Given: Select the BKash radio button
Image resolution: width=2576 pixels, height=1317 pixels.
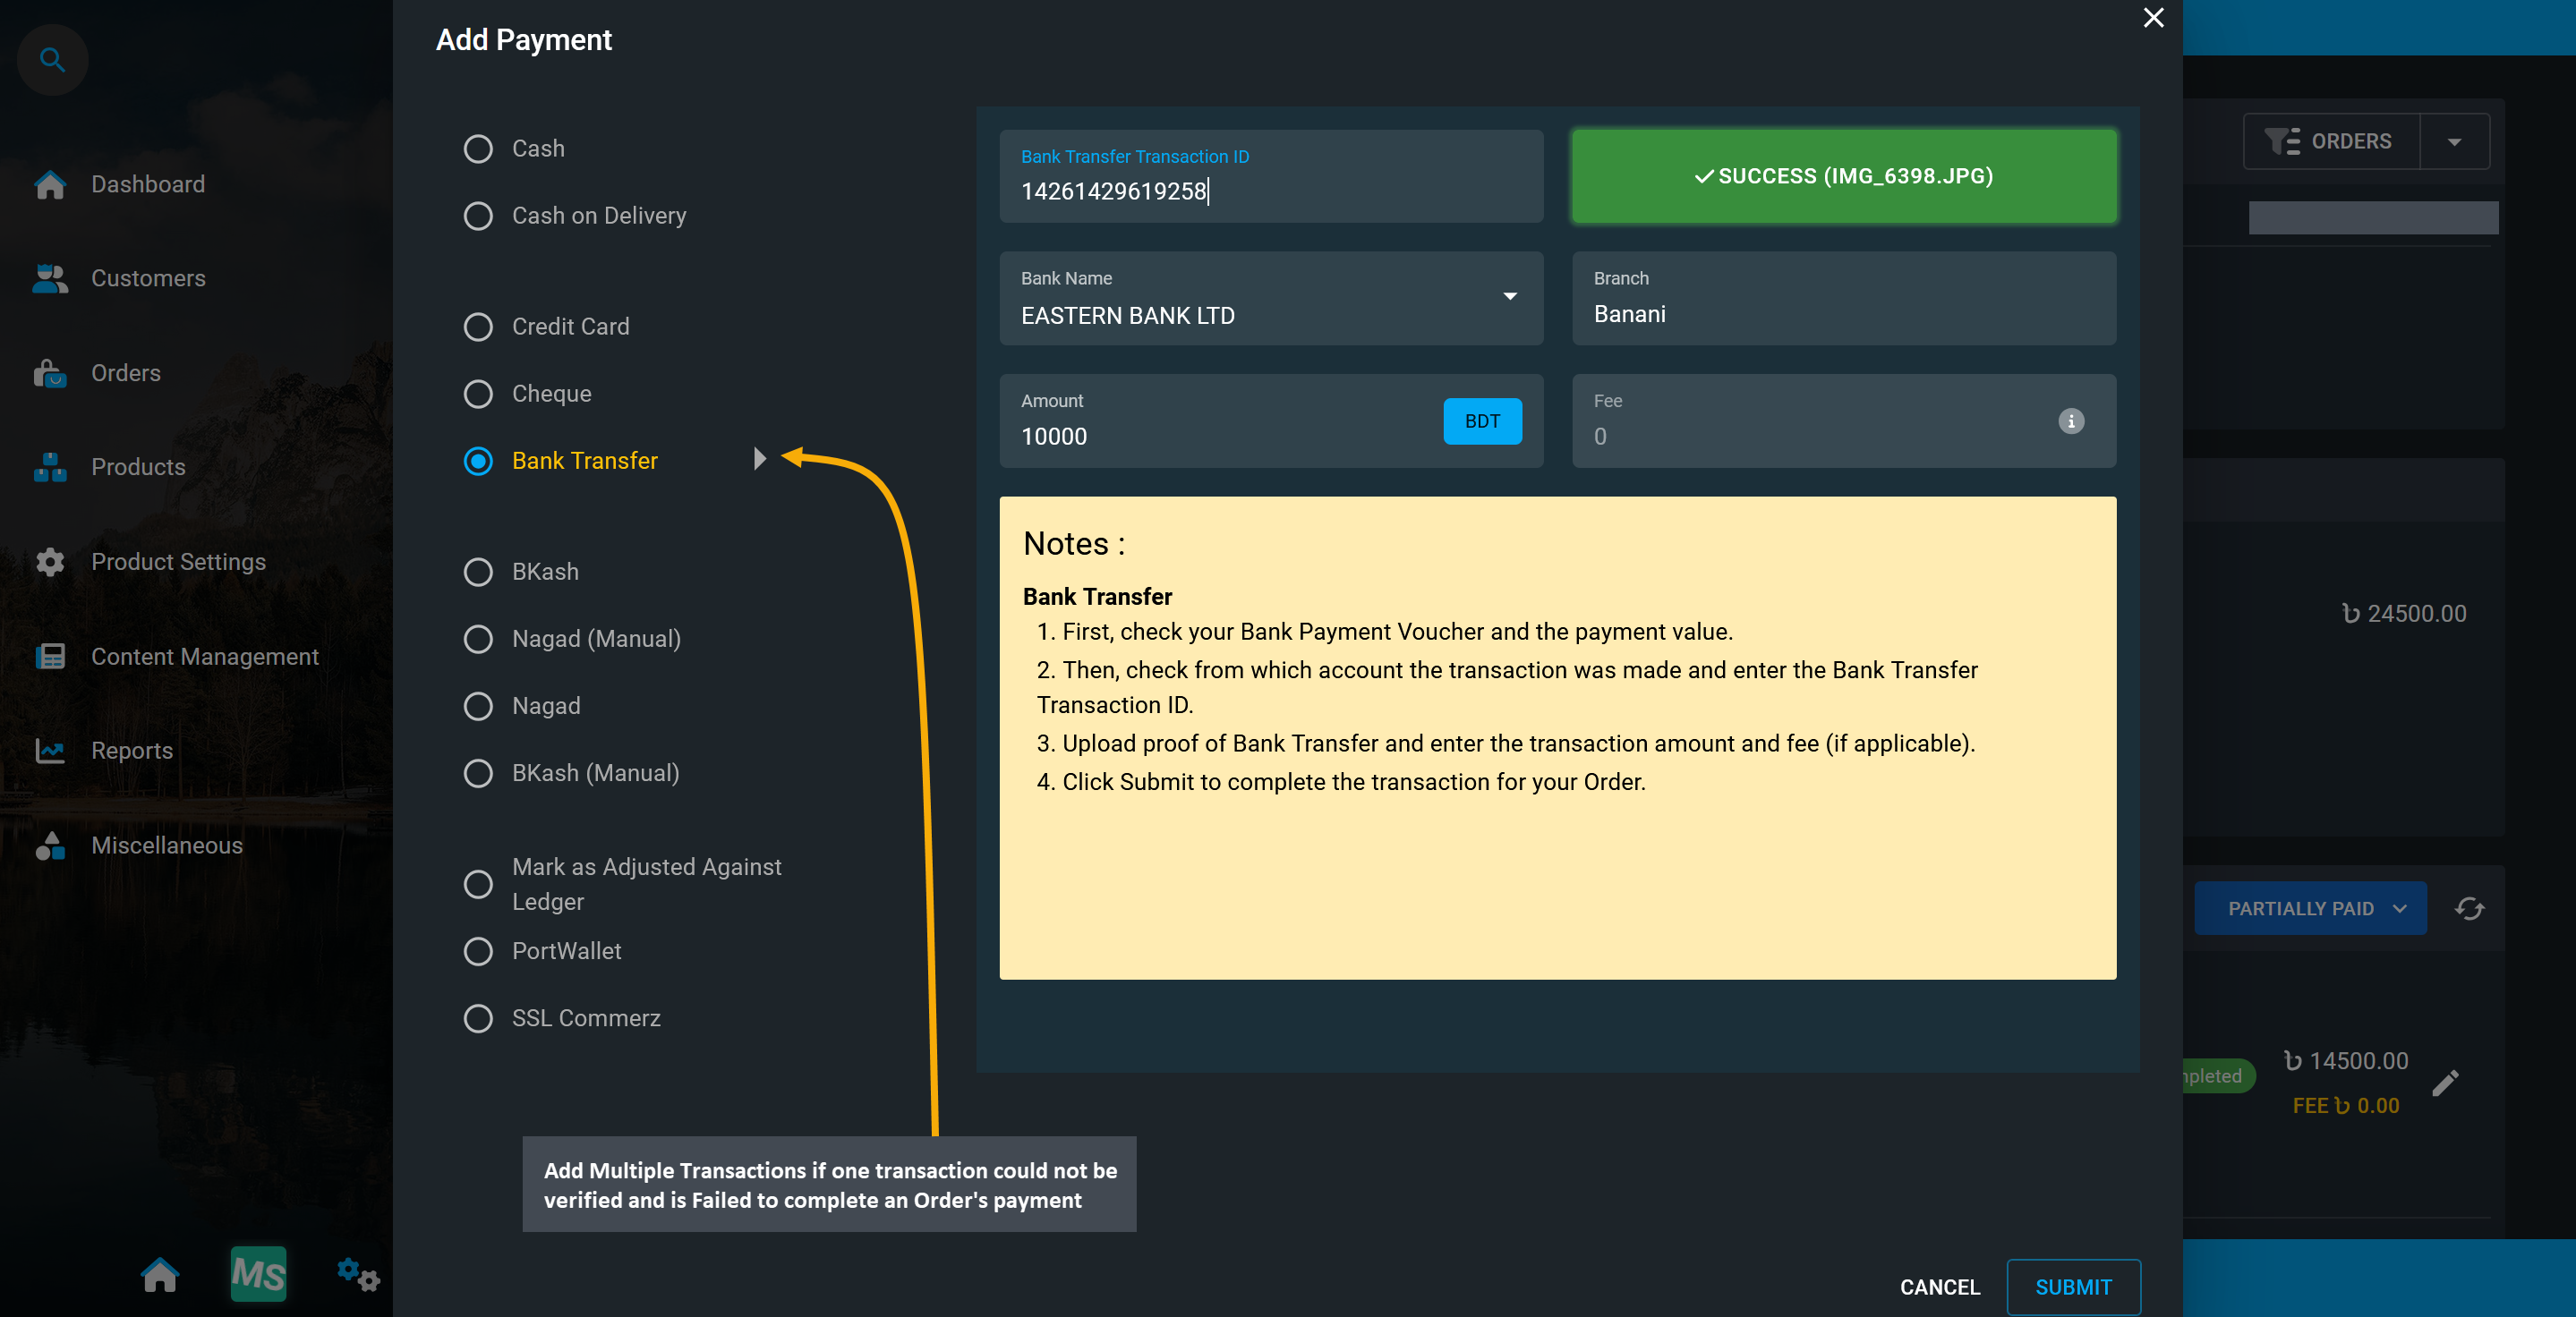Looking at the screenshot, I should pyautogui.click(x=477, y=569).
